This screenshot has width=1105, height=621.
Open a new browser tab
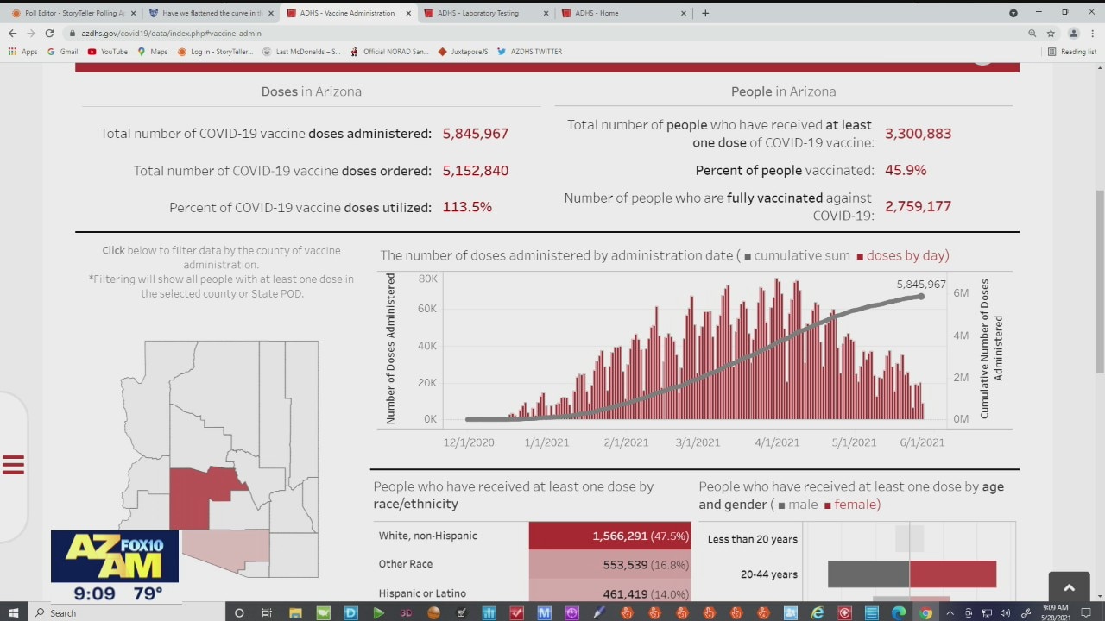[705, 13]
